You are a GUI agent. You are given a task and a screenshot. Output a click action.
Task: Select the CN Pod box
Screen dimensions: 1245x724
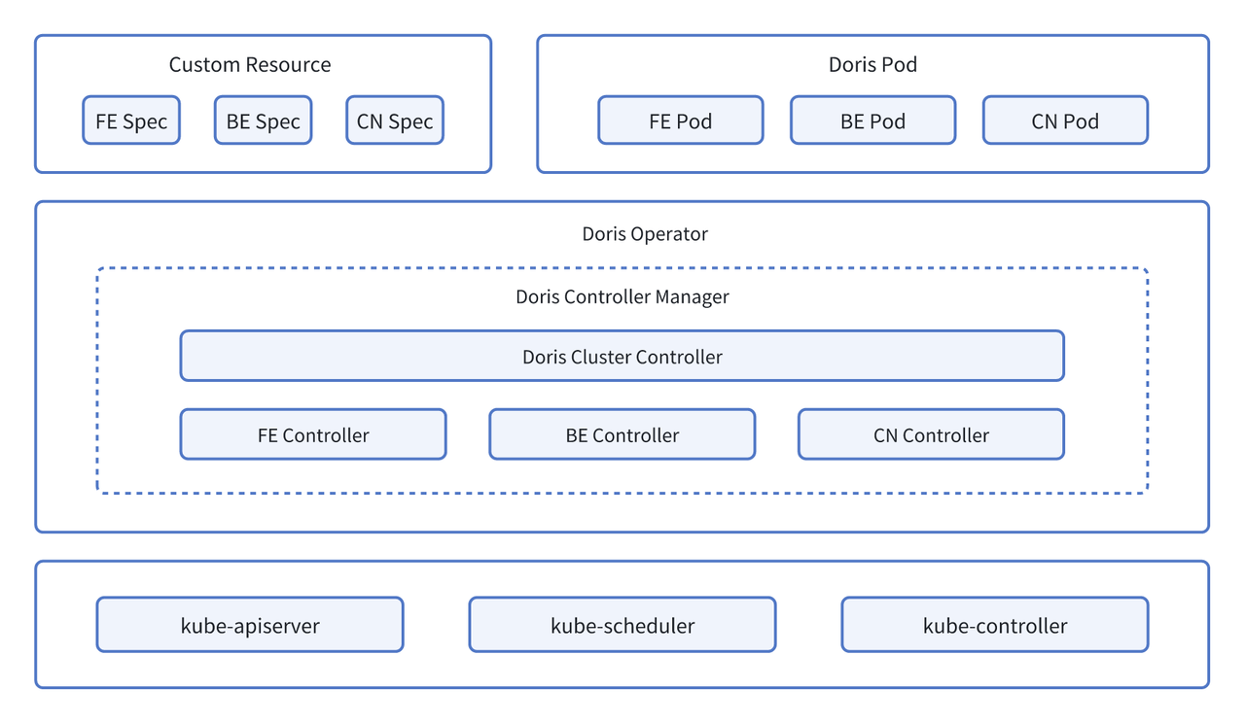1065,121
